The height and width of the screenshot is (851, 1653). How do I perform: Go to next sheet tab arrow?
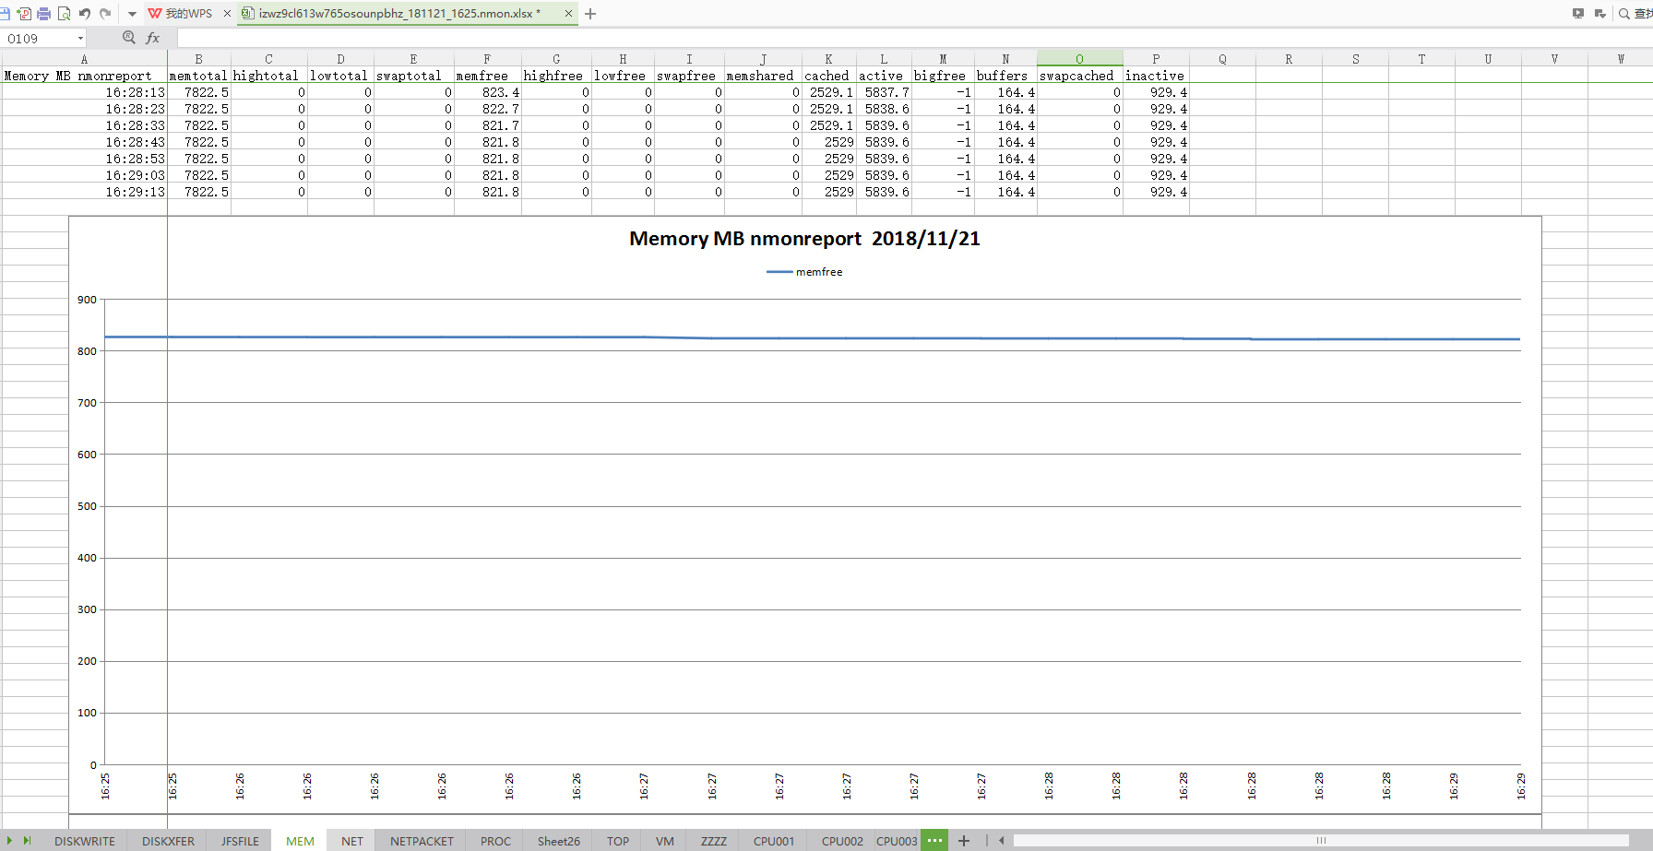pos(9,841)
